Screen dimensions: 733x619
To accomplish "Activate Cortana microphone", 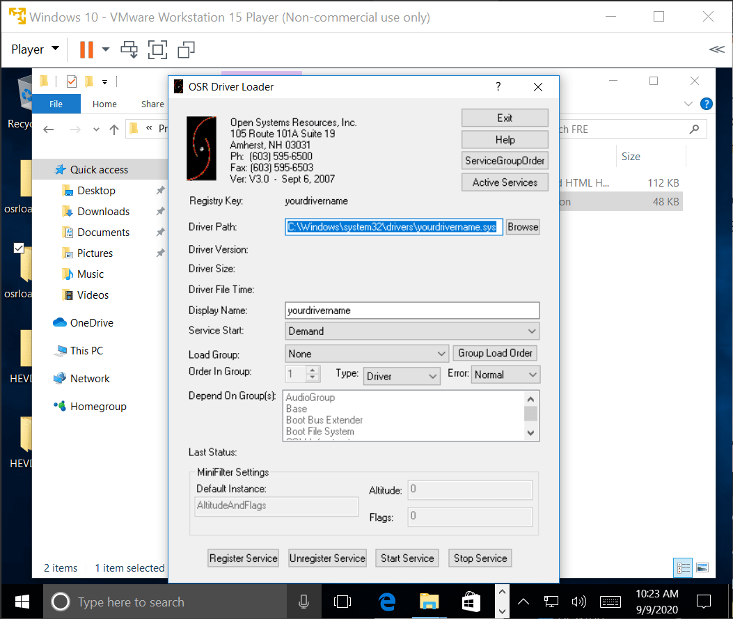I will 304,602.
